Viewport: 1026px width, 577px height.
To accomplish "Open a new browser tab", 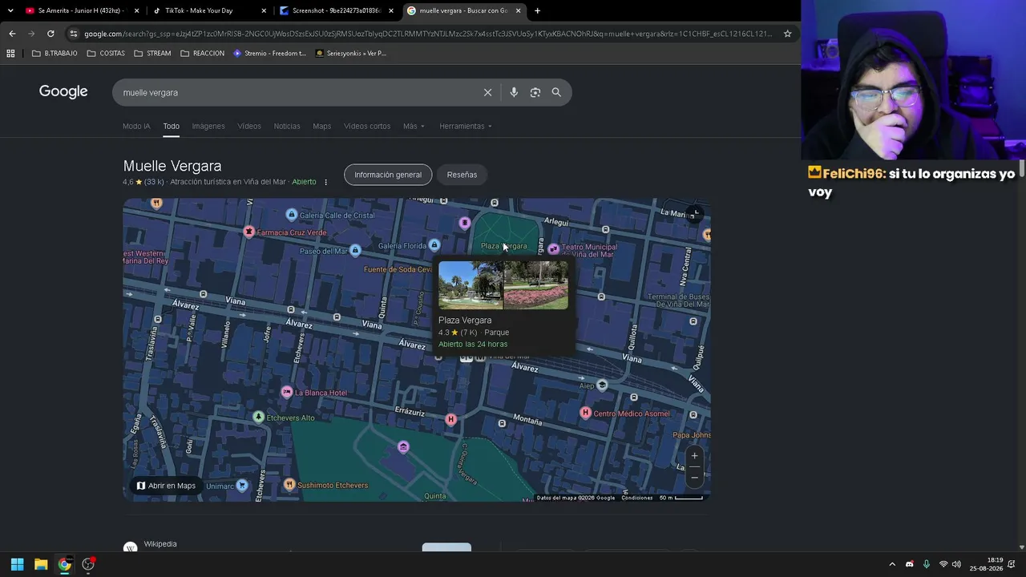I will tap(537, 10).
